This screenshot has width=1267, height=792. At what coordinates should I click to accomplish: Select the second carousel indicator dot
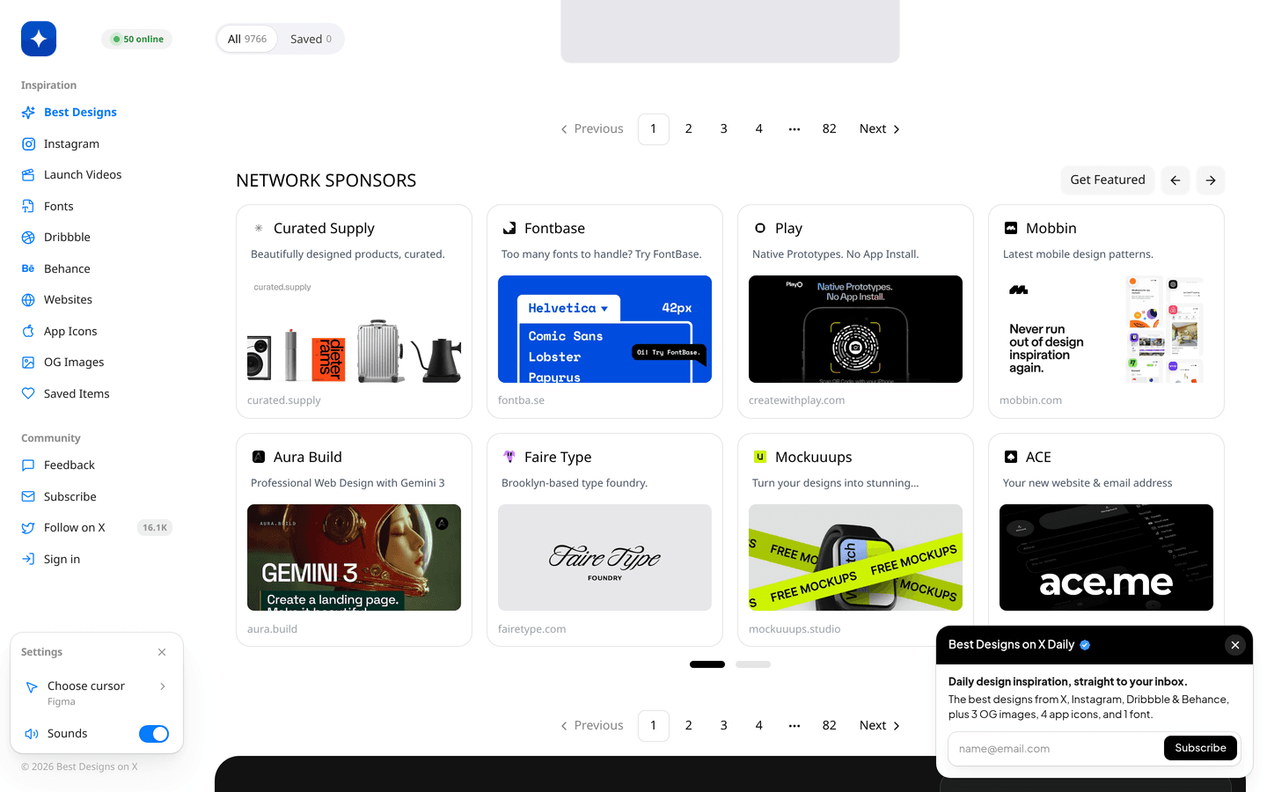point(753,664)
